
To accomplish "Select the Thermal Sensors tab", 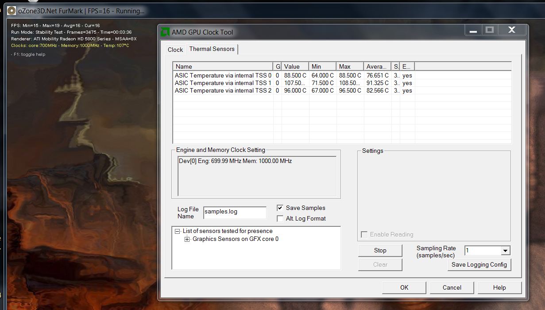I will tap(212, 49).
